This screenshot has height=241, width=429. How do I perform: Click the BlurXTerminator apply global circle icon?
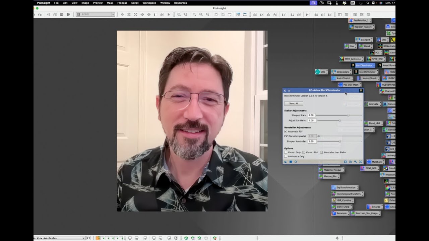click(296, 162)
